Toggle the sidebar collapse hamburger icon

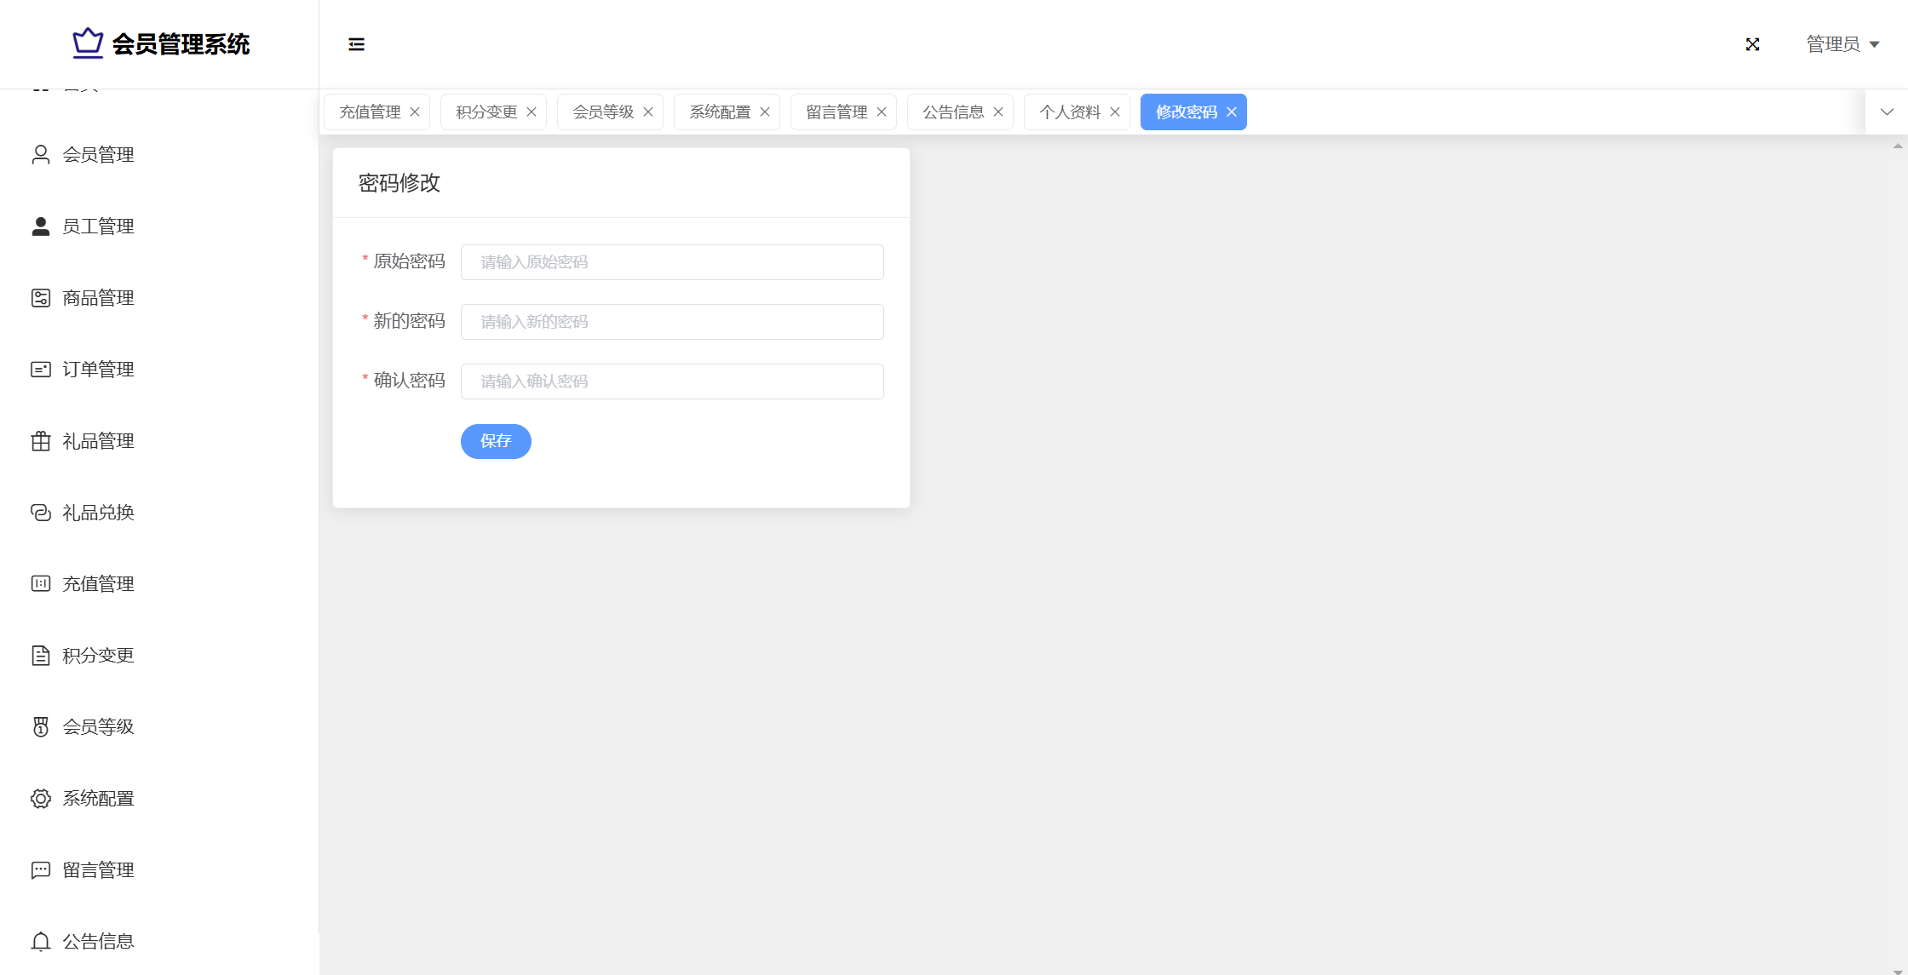pos(356,44)
